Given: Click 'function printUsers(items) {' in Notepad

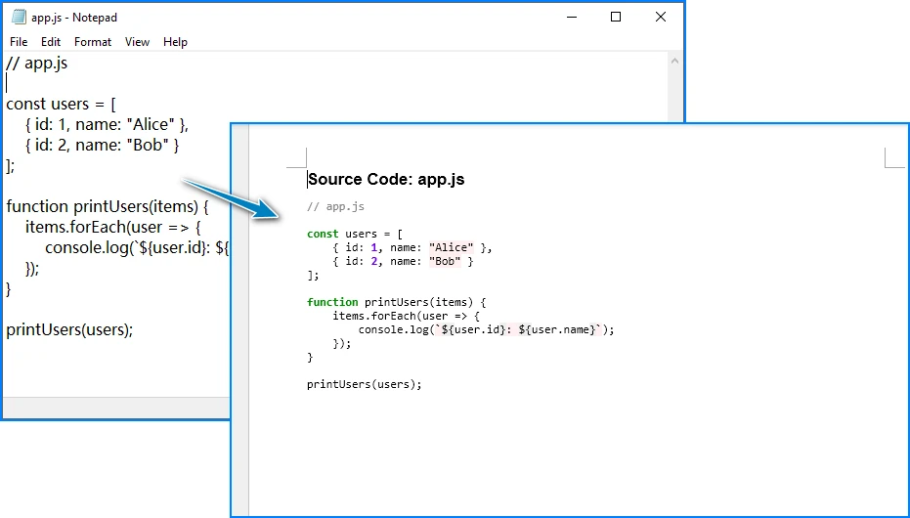Looking at the screenshot, I should 108,206.
